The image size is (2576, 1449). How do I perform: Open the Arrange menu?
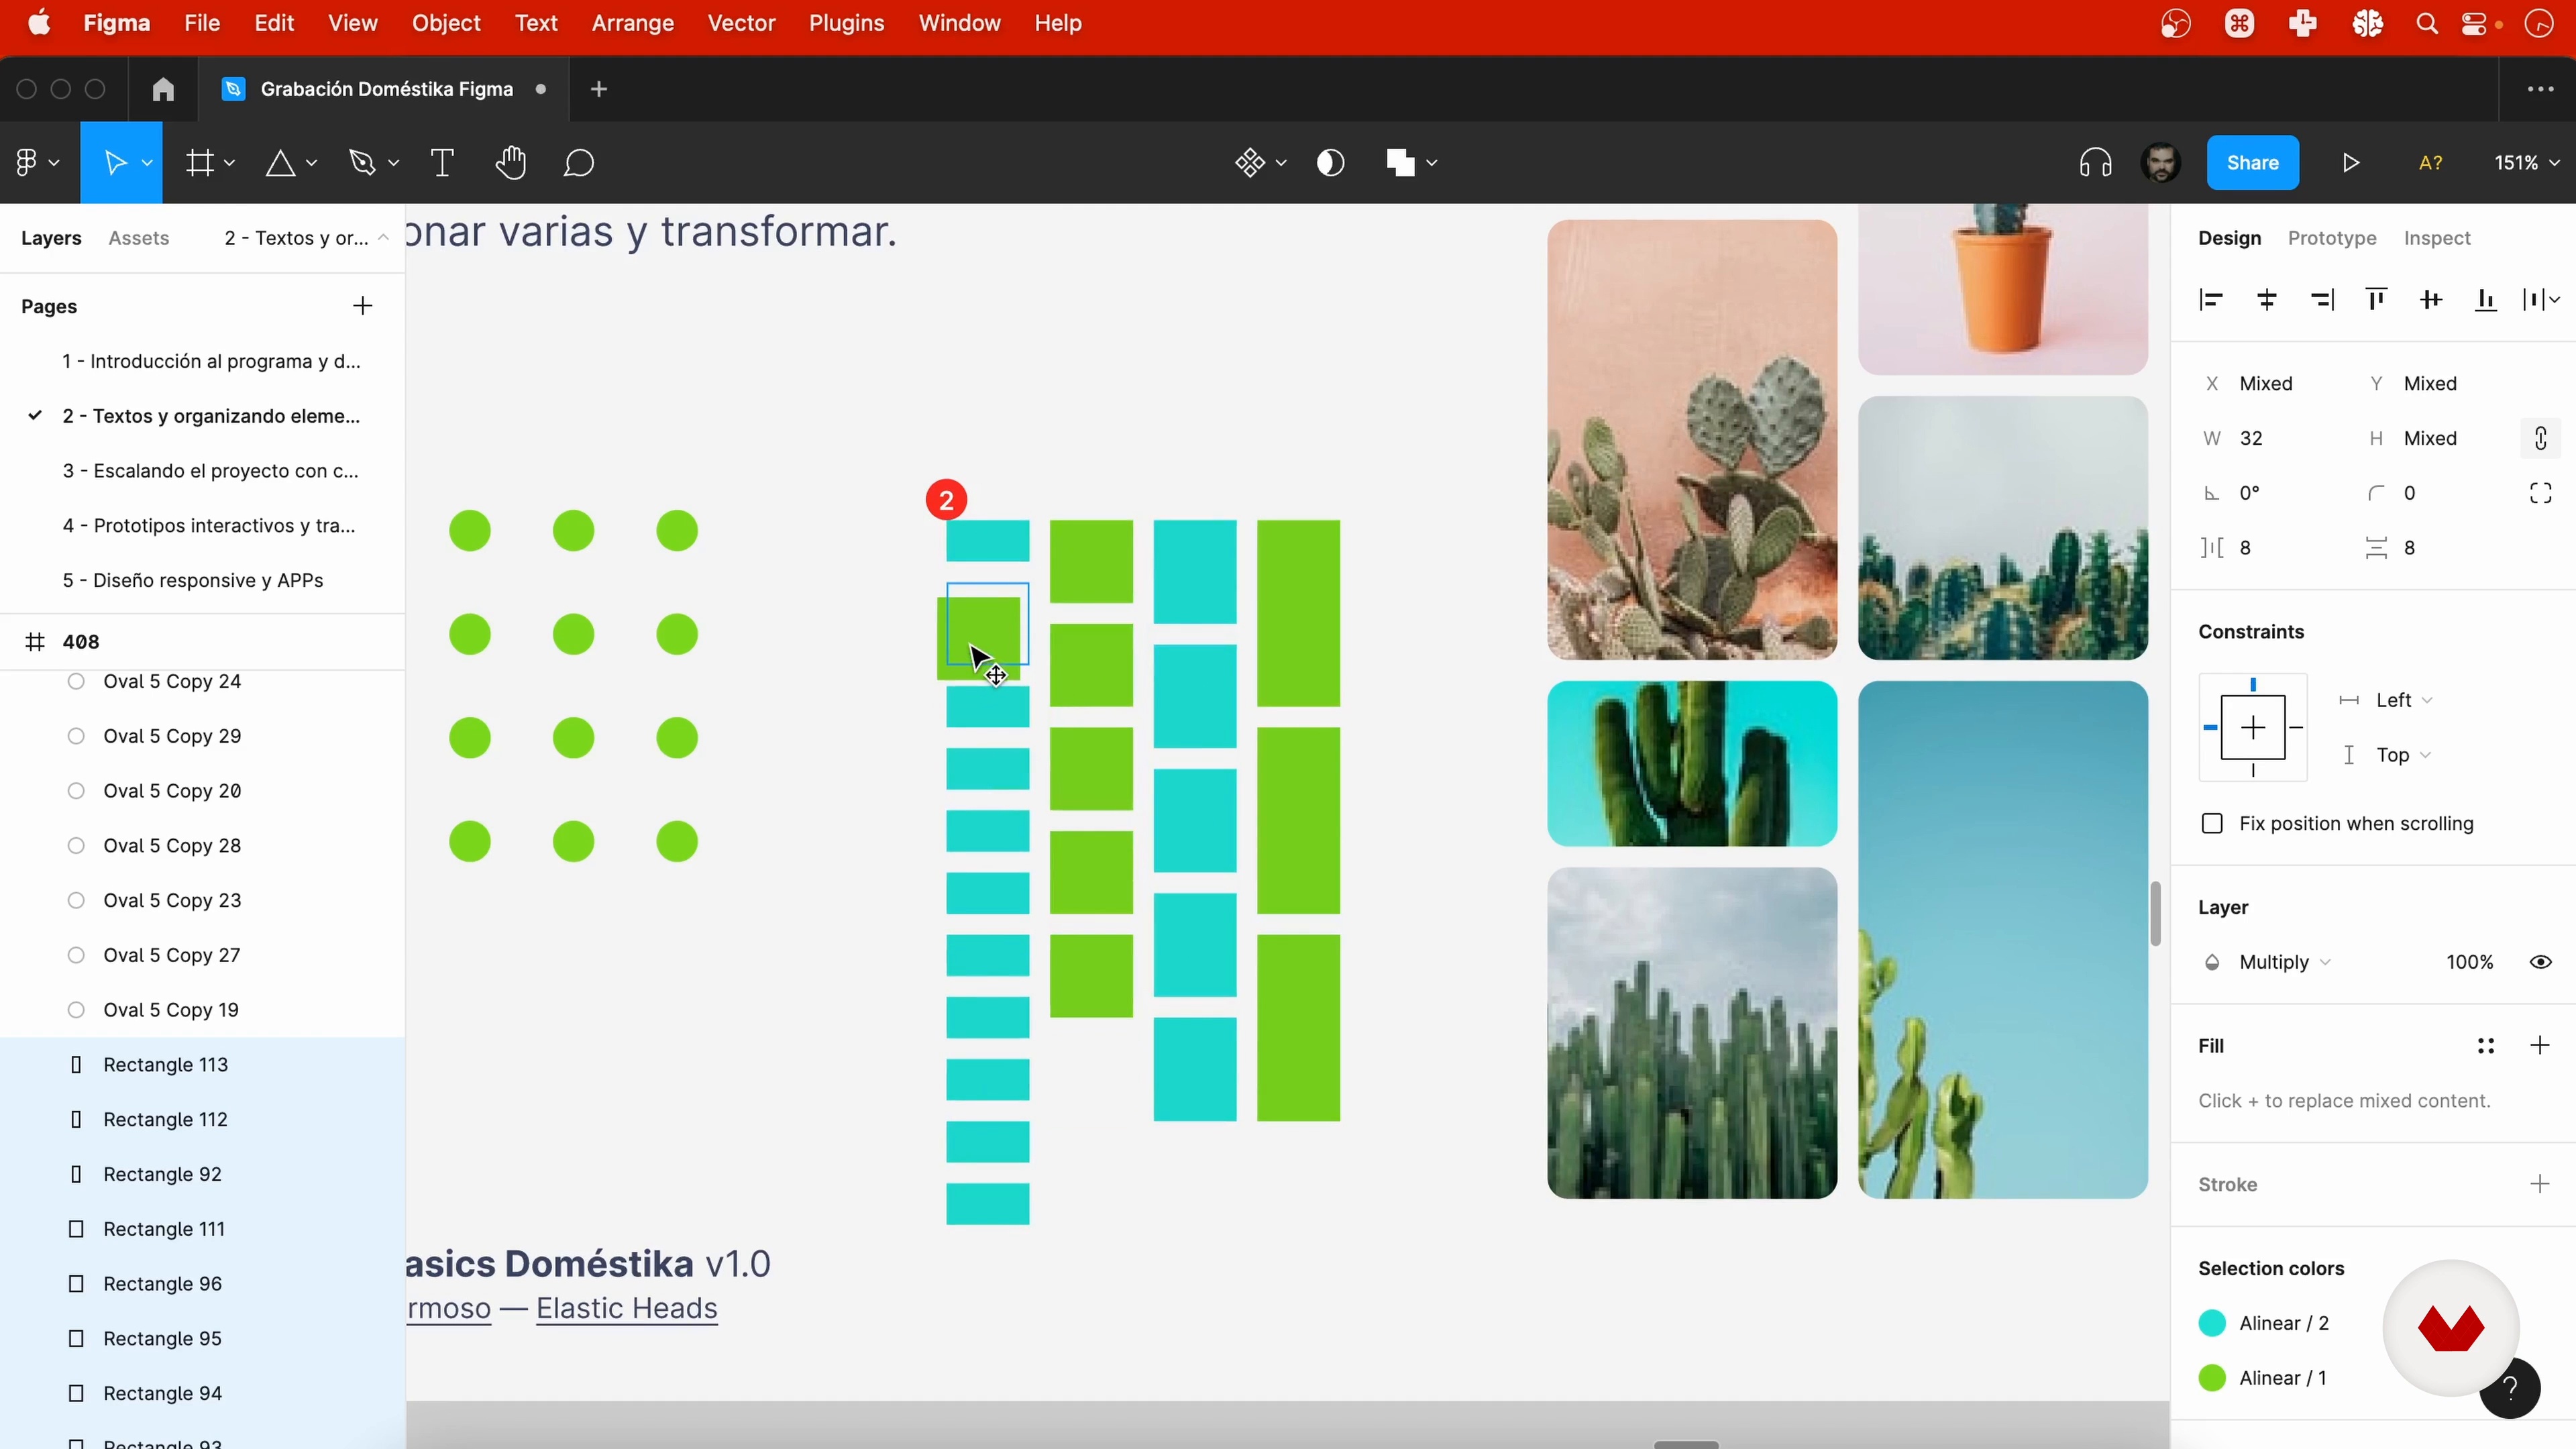click(x=632, y=23)
